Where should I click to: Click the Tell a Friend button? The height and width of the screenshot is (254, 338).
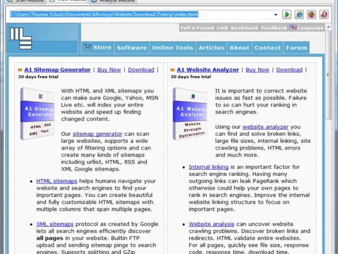pos(197,28)
